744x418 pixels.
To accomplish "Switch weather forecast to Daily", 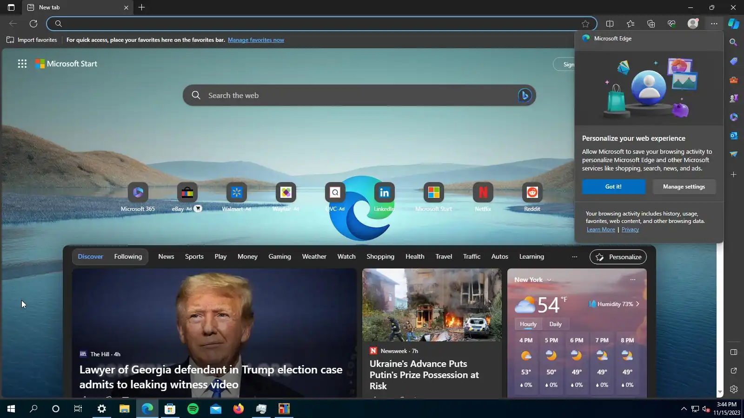I will click(555, 324).
